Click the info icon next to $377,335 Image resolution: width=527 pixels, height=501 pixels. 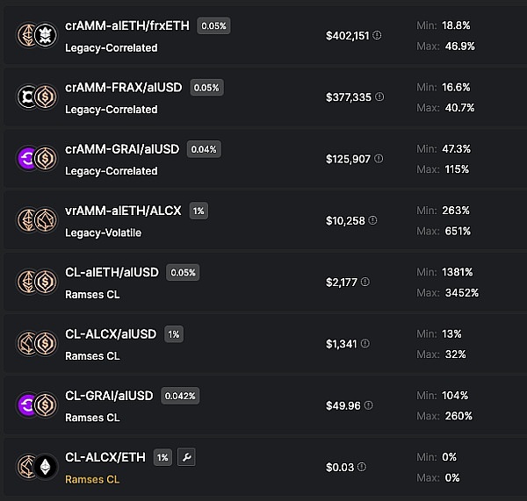(x=379, y=97)
